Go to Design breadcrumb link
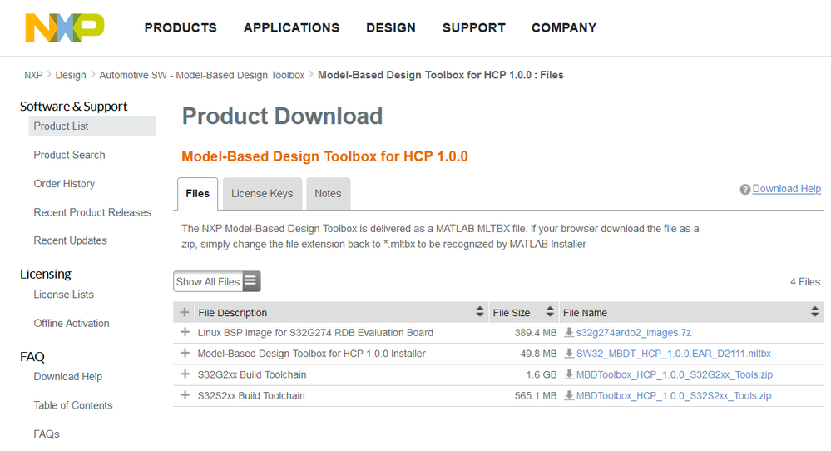831x451 pixels. 71,75
